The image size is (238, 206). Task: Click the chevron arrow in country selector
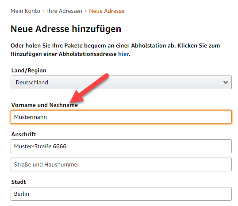coord(226,82)
